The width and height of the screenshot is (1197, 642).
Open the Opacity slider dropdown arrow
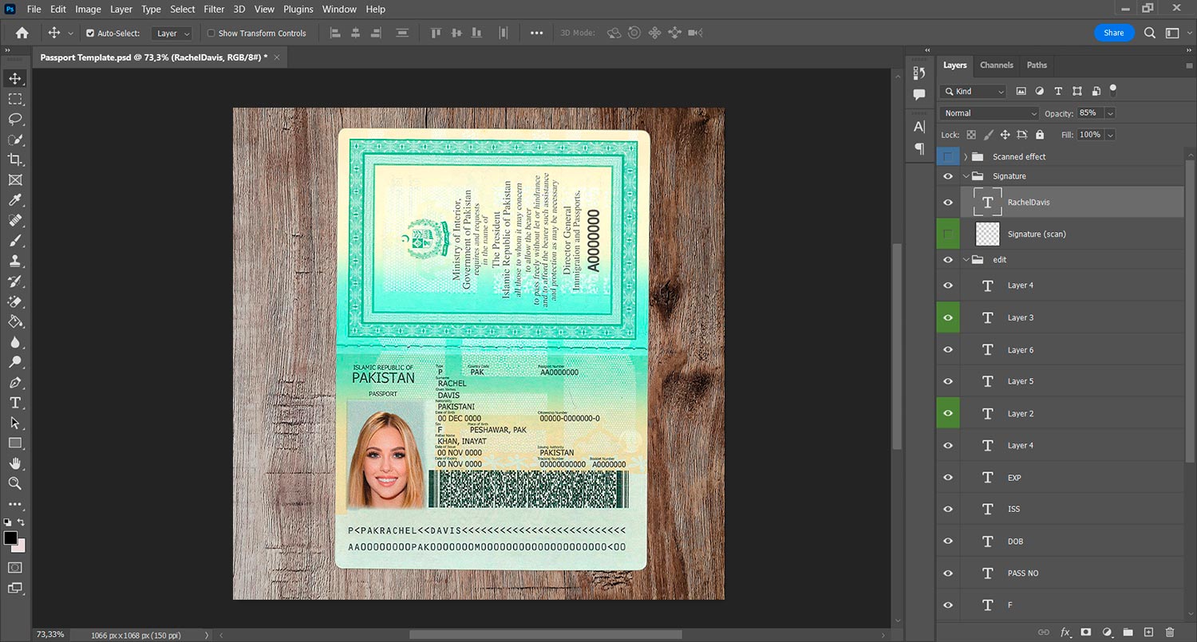click(x=1110, y=113)
